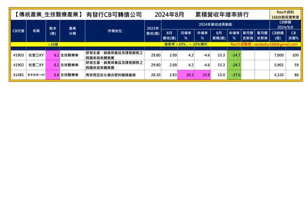
Task: Select the name cell 全宇生技一KY
Action: pos(36,75)
